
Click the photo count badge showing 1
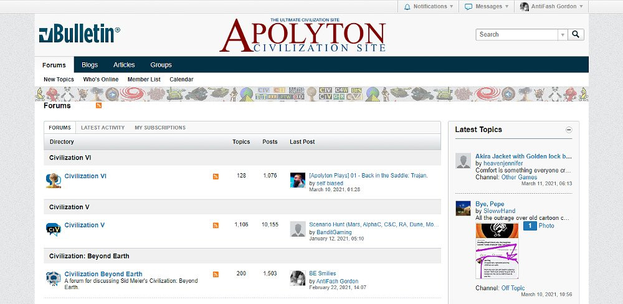(x=530, y=226)
